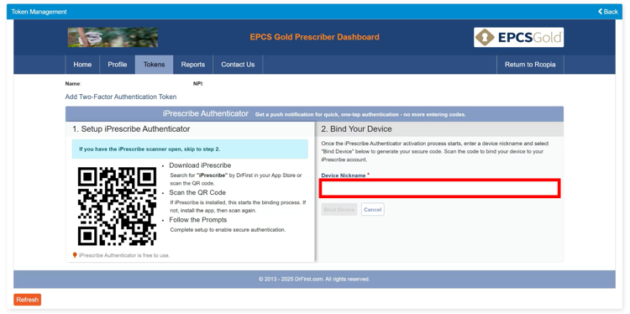Image resolution: width=630 pixels, height=314 pixels.
Task: Click Return to Rcopia
Action: [x=530, y=65]
